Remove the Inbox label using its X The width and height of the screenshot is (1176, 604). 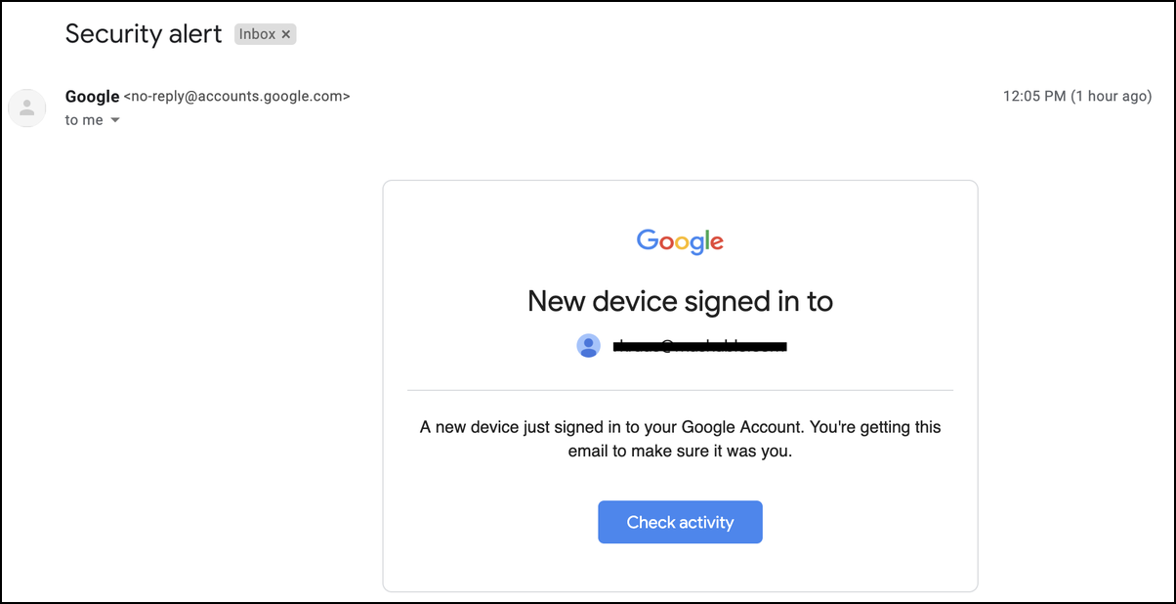click(286, 34)
